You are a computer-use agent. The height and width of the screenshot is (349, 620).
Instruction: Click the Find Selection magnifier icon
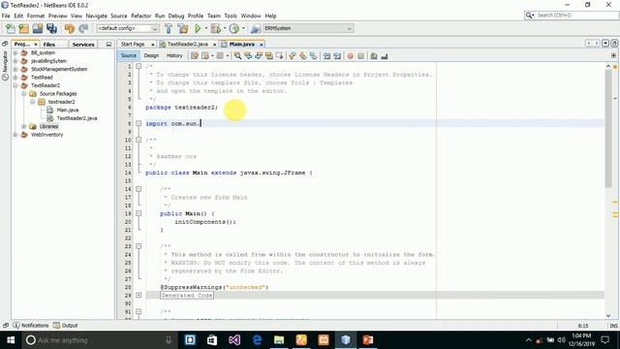click(237, 56)
